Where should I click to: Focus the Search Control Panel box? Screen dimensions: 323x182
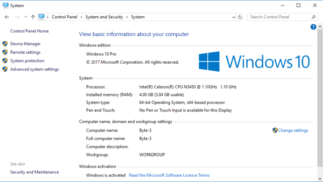(283, 17)
